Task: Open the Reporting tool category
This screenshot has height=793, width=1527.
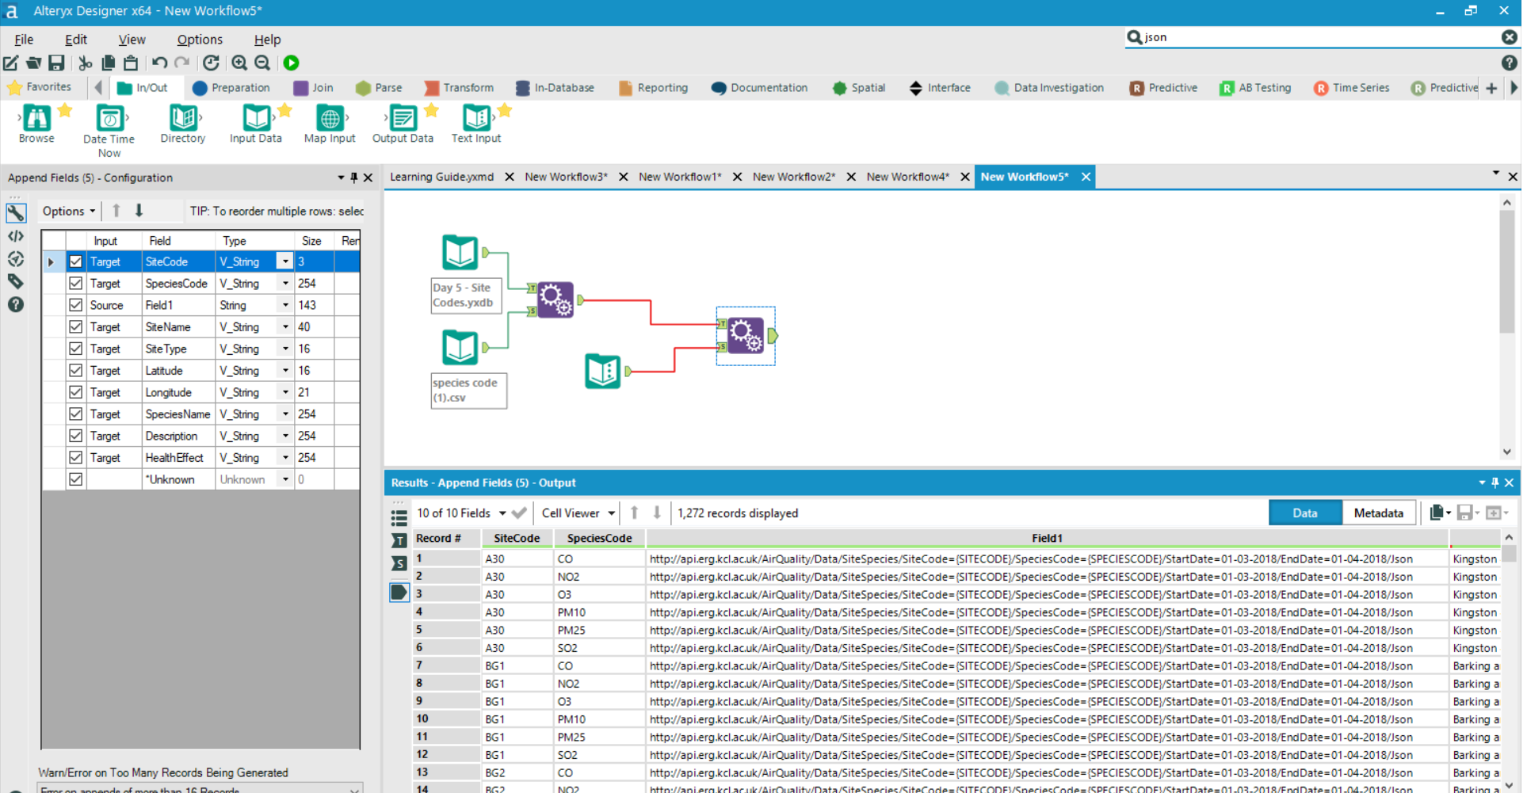Action: [x=653, y=88]
